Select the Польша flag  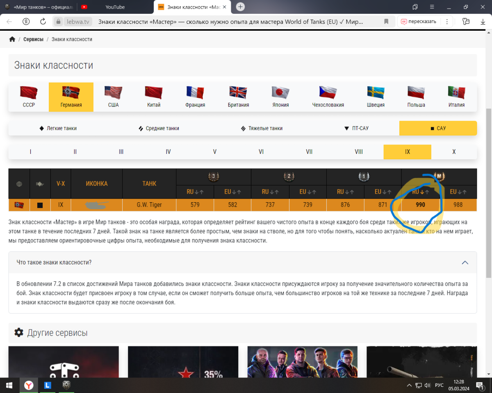[416, 93]
